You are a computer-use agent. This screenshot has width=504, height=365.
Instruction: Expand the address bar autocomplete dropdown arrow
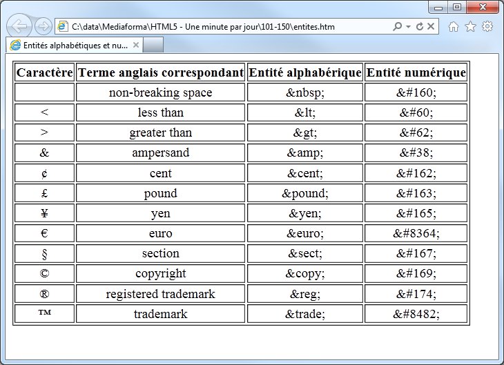coord(408,26)
